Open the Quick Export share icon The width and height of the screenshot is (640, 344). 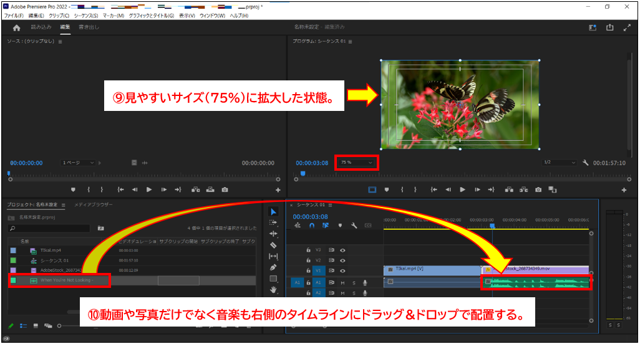pos(610,27)
